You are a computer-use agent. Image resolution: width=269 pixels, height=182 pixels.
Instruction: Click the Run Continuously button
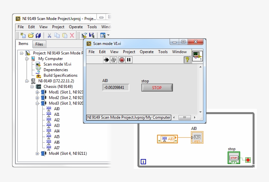[114, 60]
